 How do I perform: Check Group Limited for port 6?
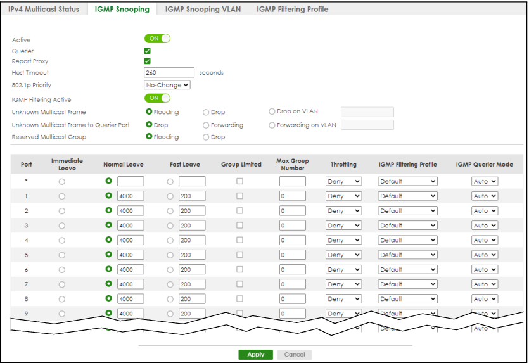point(239,269)
